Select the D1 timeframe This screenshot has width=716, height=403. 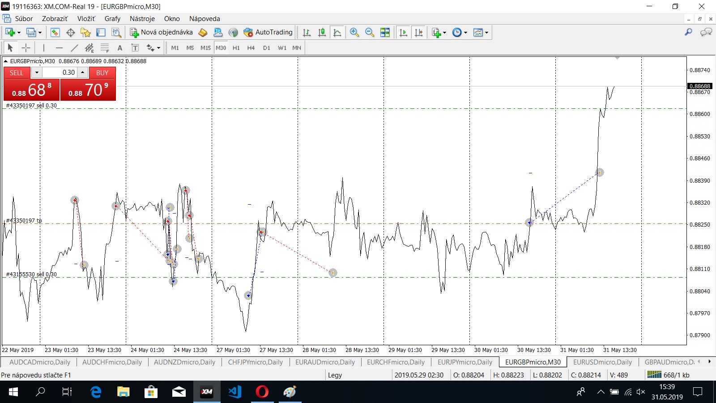[x=267, y=47]
